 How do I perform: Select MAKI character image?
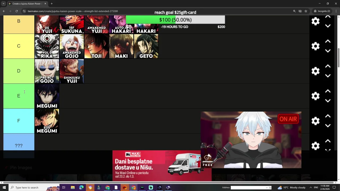[x=121, y=46]
